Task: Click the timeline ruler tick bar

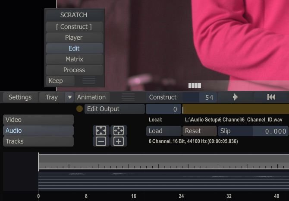Action: pyautogui.click(x=163, y=166)
